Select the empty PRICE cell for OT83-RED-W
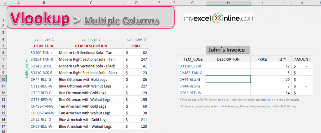 [x=262, y=93]
